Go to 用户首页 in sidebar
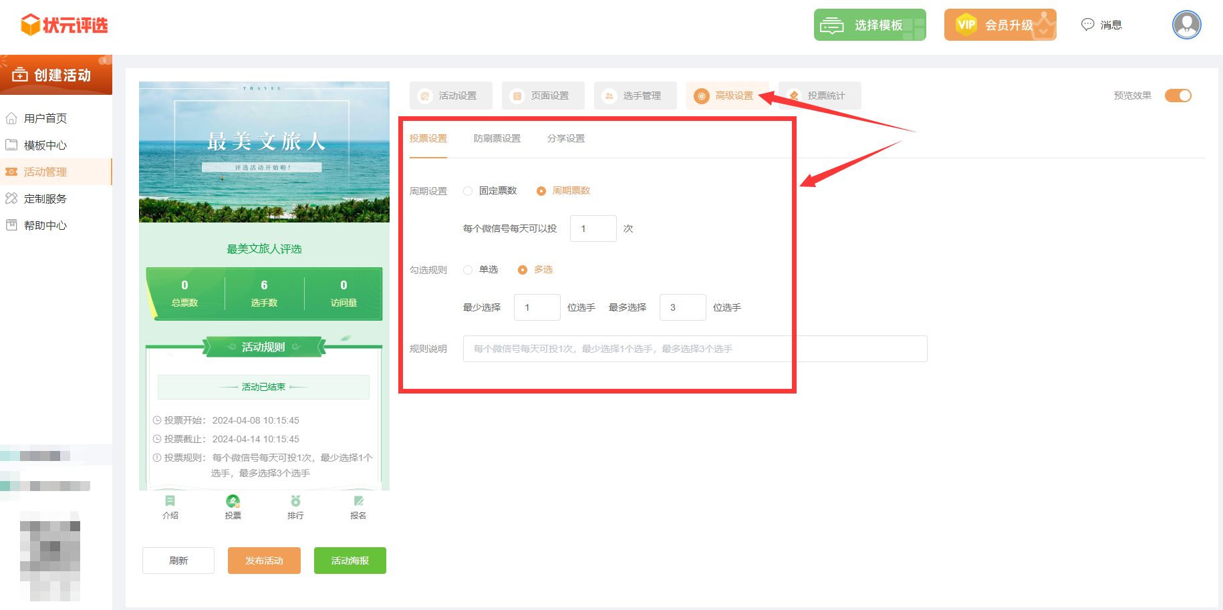This screenshot has width=1223, height=610. pyautogui.click(x=45, y=118)
